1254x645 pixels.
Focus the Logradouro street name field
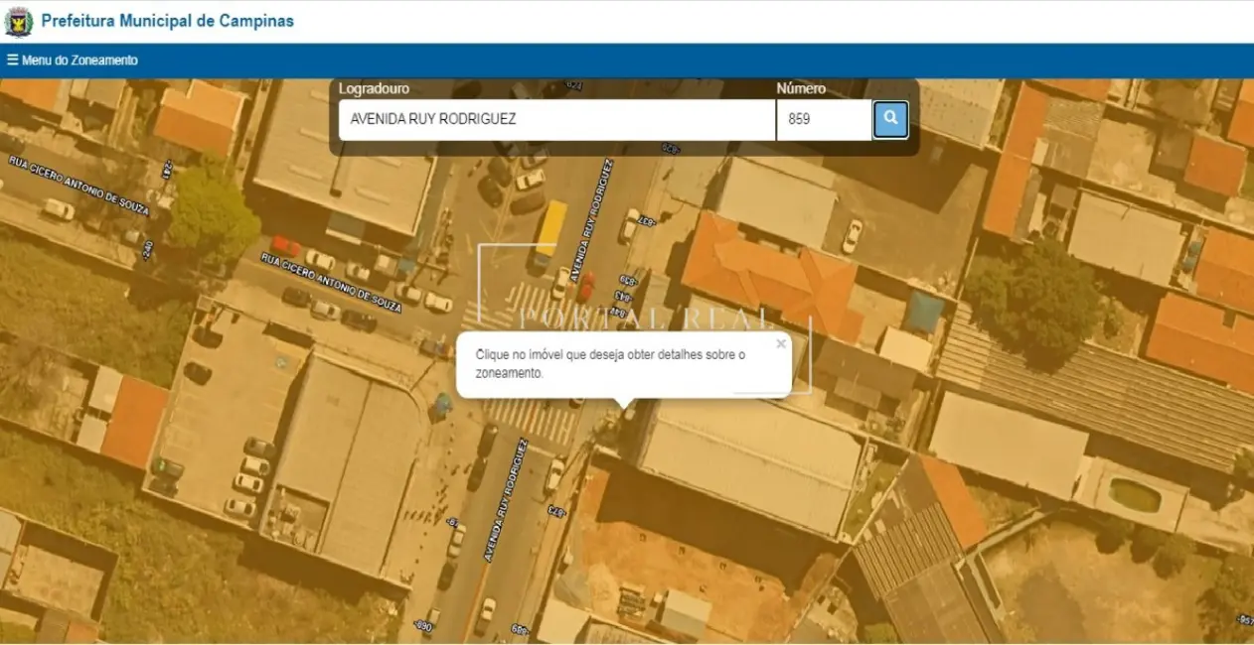[x=556, y=120]
